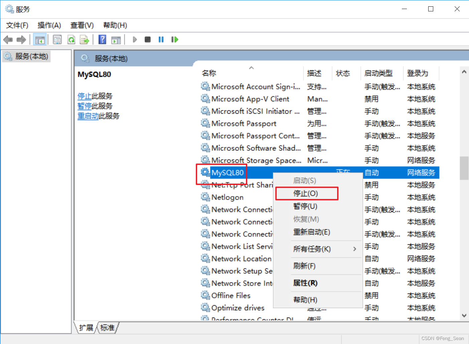Sort services by the 名称 column header
Viewport: 469px width, 344px height.
[209, 73]
